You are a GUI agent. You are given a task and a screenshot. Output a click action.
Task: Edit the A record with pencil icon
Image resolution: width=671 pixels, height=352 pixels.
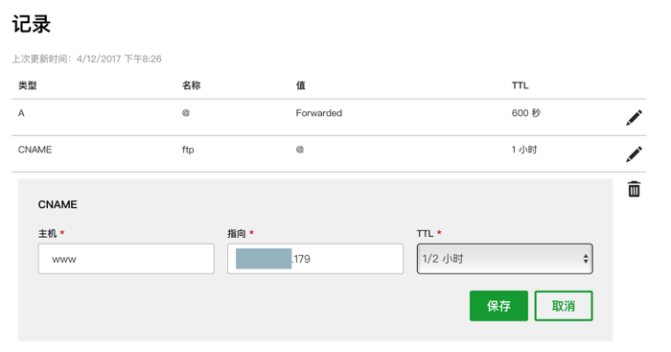[634, 118]
